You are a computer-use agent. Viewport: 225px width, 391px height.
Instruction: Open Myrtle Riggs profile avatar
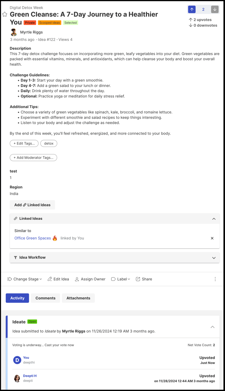pyautogui.click(x=14, y=32)
